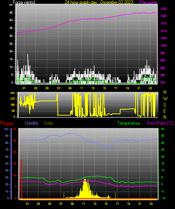The height and width of the screenshot is (209, 175).
Task: Select red rain axis value 20
Action: [15, 152]
